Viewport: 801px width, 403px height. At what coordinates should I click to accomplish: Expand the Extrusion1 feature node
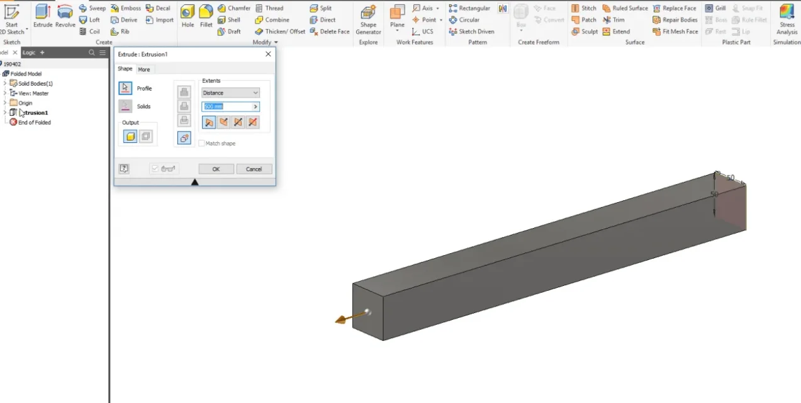[5, 113]
